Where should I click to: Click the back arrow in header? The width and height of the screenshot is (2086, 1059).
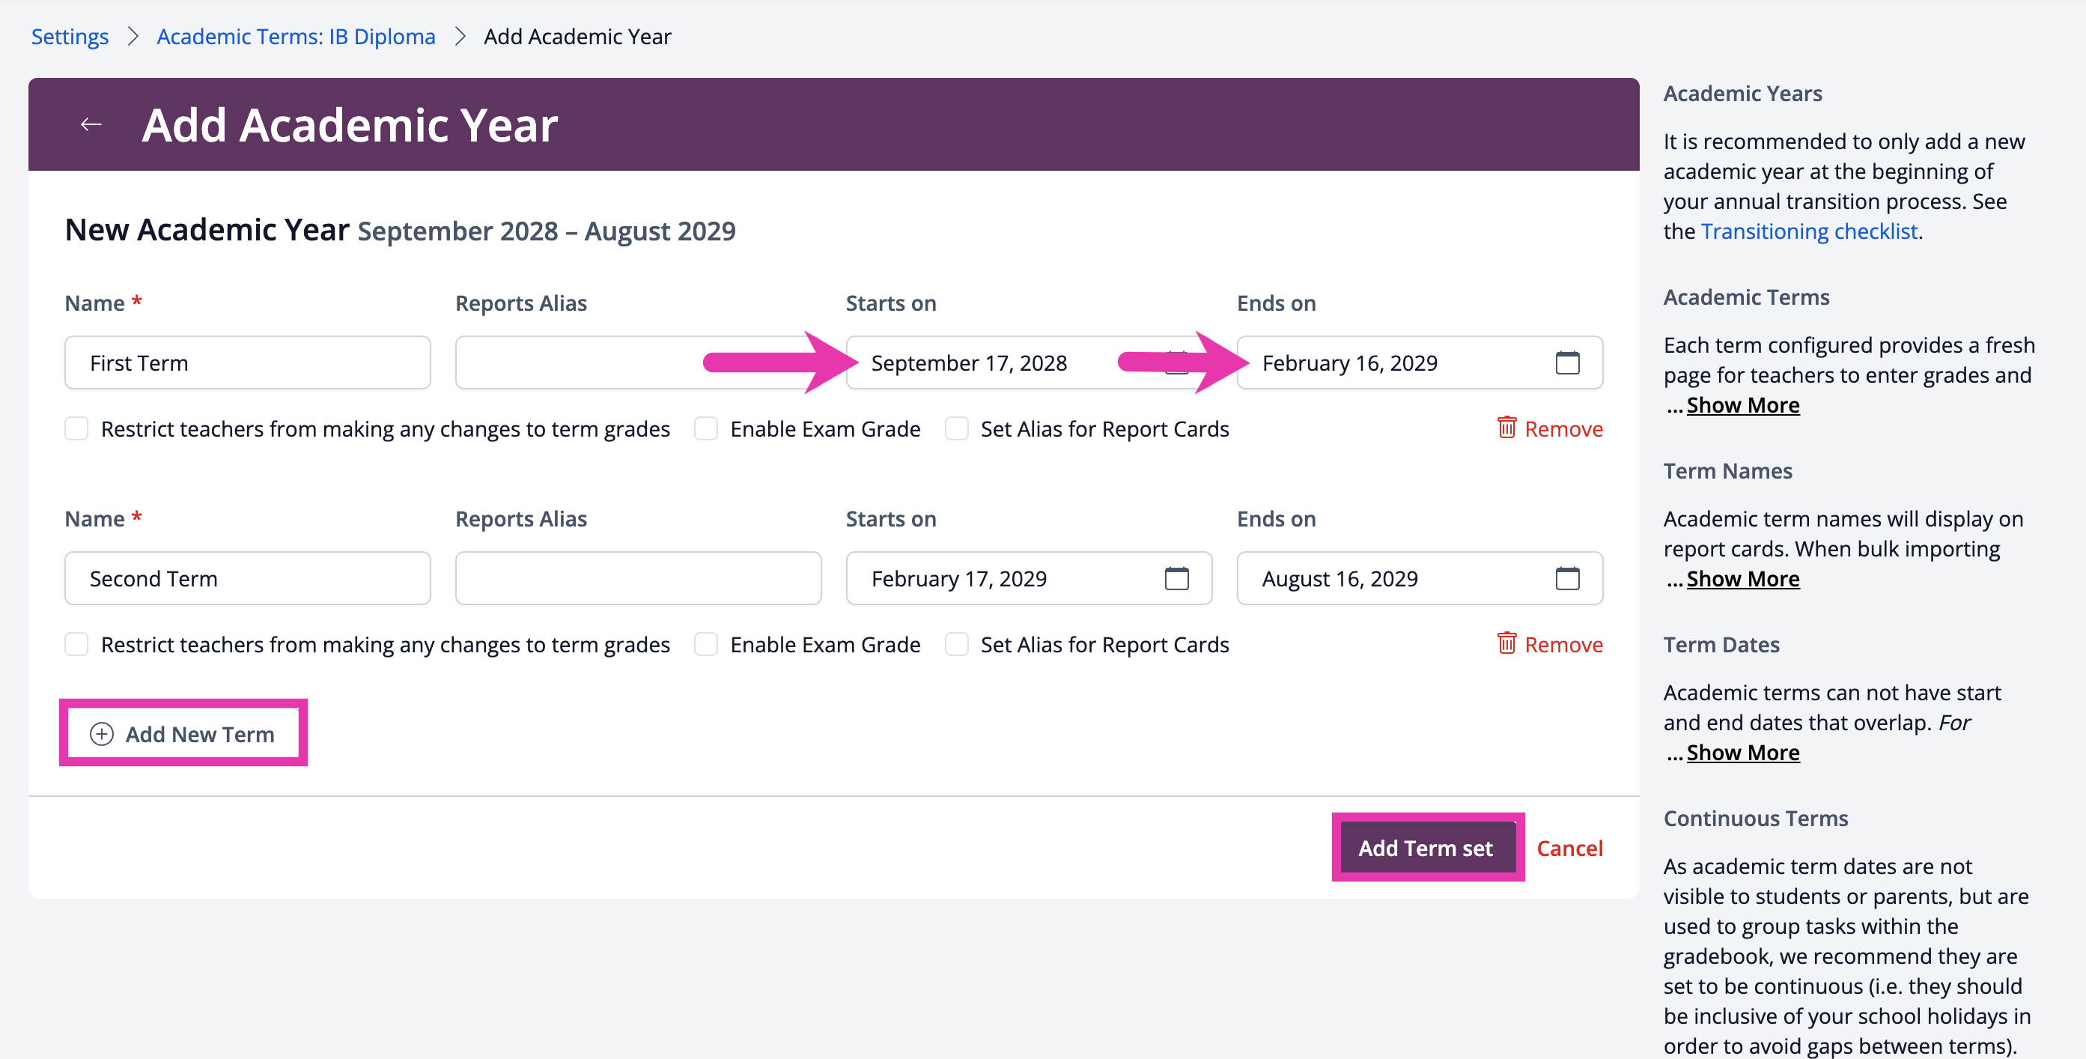click(91, 124)
